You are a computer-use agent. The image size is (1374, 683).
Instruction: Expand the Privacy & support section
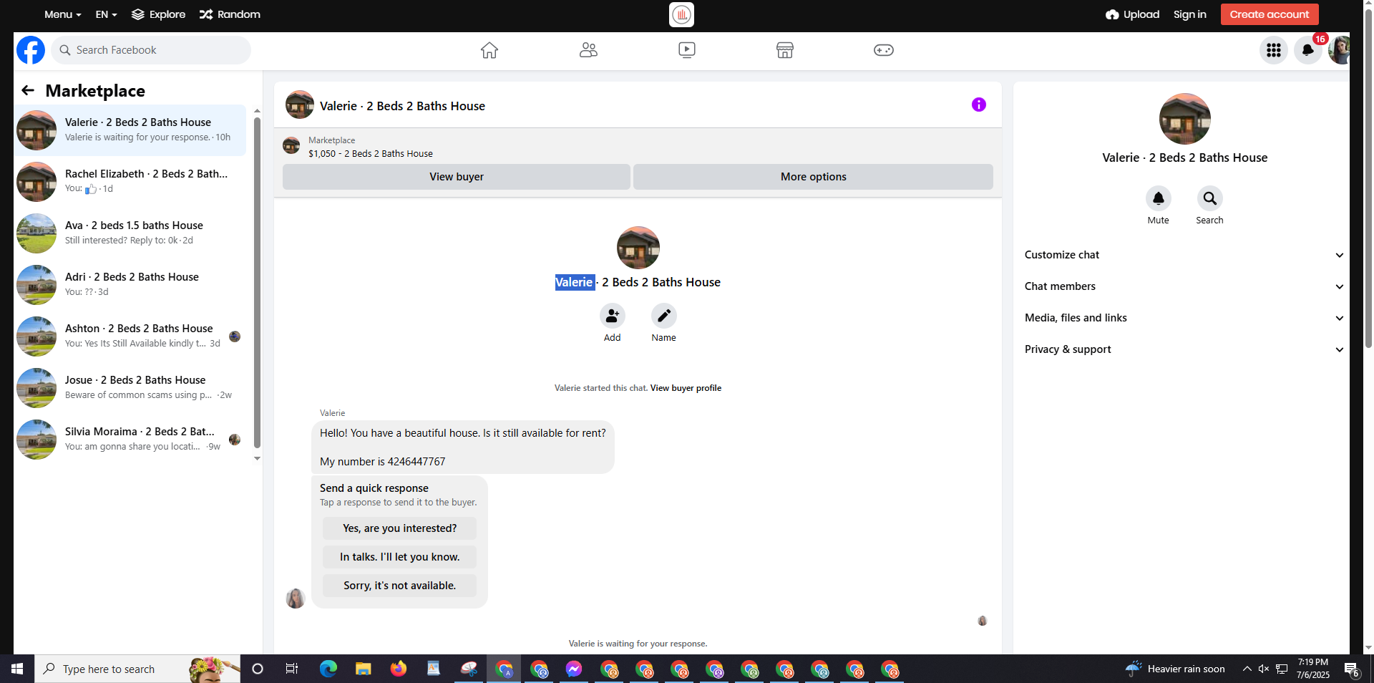(x=1184, y=349)
